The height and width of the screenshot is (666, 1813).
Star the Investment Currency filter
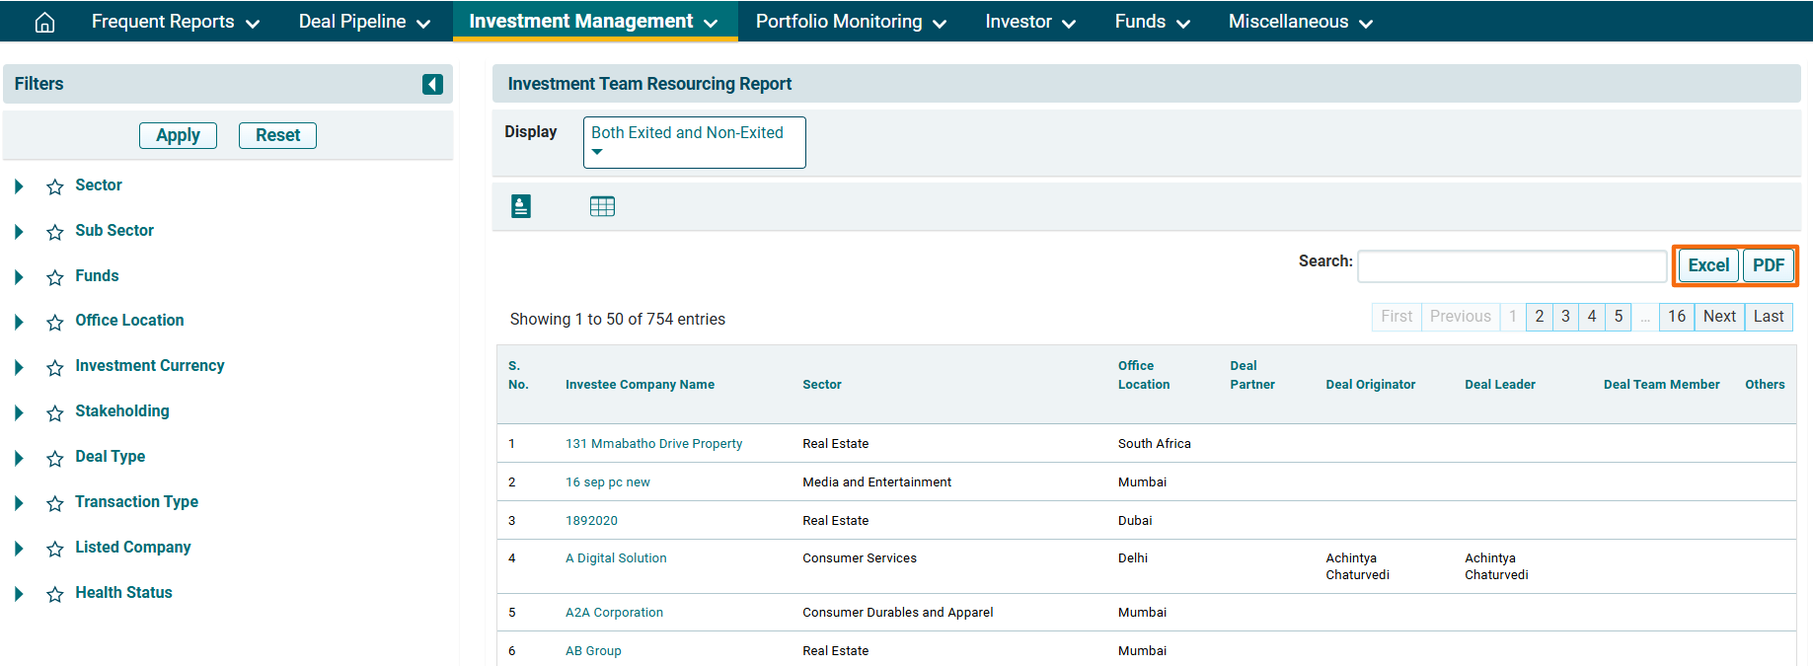[x=55, y=367]
